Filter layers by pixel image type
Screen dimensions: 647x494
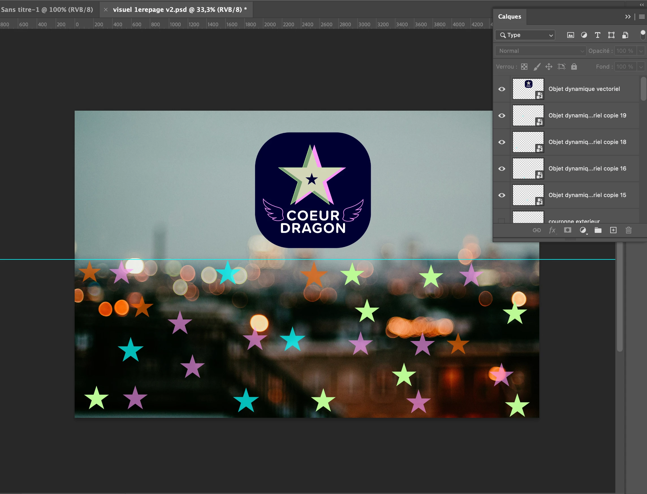[570, 35]
